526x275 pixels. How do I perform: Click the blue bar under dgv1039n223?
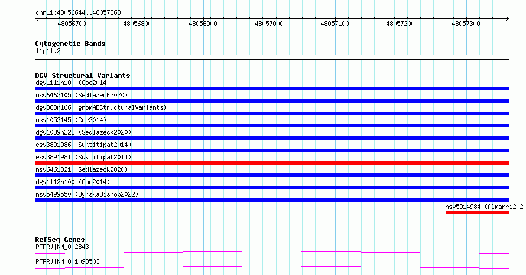pos(272,138)
